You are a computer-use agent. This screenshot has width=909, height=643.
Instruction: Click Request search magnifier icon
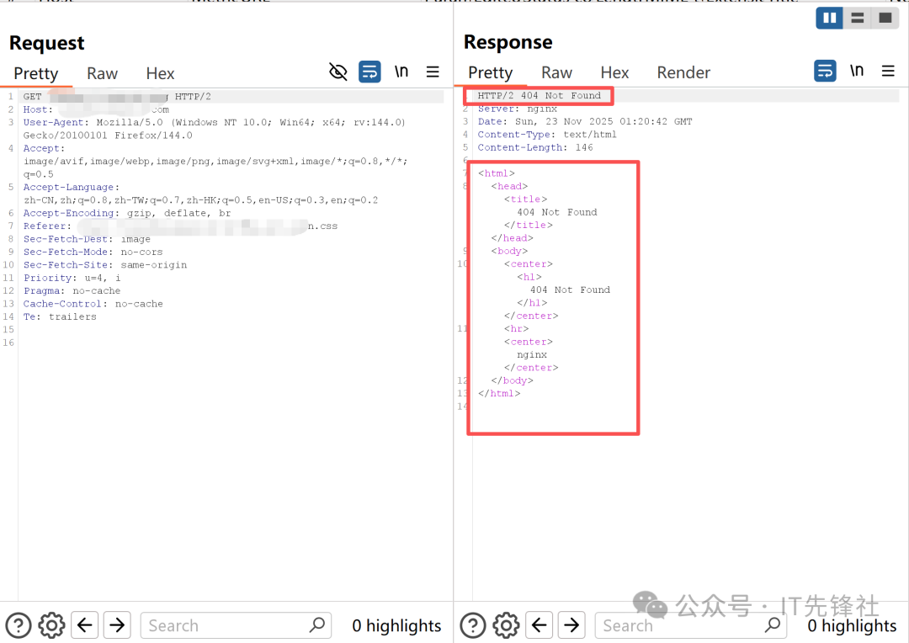pos(317,625)
